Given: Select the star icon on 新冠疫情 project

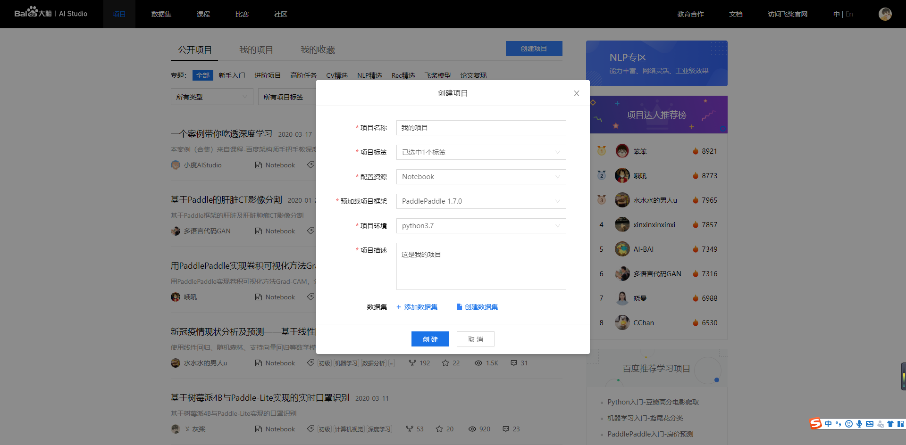Looking at the screenshot, I should tap(445, 363).
